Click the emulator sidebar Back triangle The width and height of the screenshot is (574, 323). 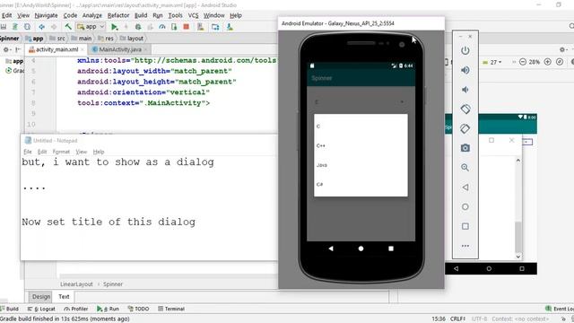click(x=465, y=188)
